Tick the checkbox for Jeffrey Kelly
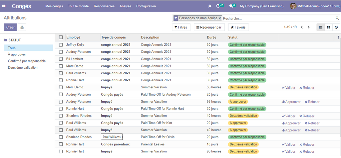This screenshot has width=341, height=158. (61, 44)
